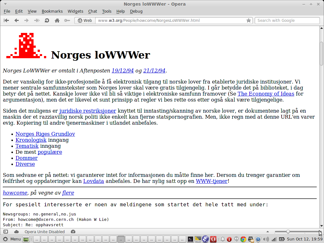The height and width of the screenshot is (243, 324).
Task: Open the terminal launcher in the taskbar
Action: (190, 239)
